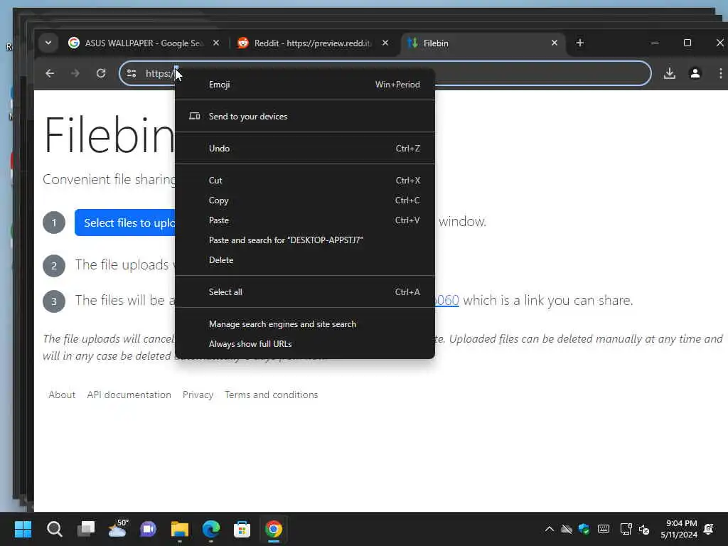
Task: Click the OneDrive cloud tray icon
Action: (567, 529)
